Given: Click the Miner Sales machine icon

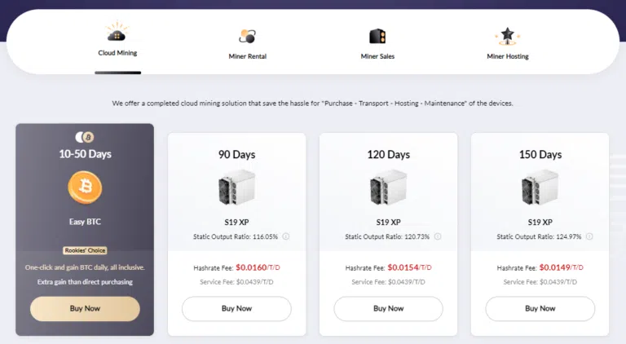Looking at the screenshot, I should (377, 37).
